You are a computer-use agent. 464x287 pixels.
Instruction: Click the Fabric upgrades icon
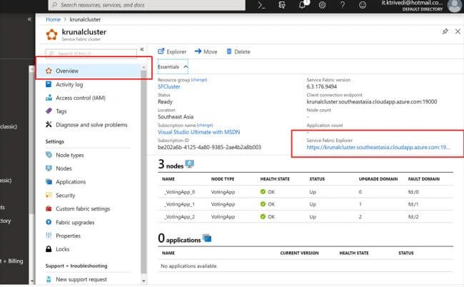(49, 222)
